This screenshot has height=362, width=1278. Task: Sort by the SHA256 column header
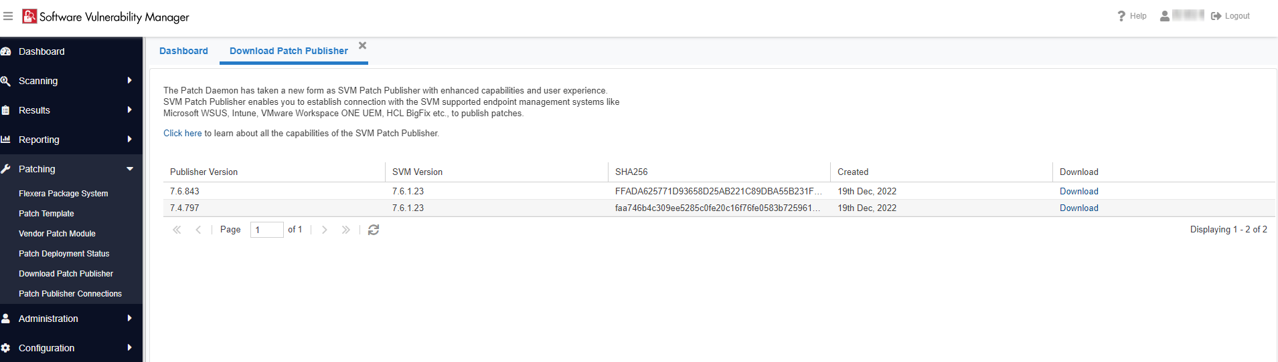[631, 172]
